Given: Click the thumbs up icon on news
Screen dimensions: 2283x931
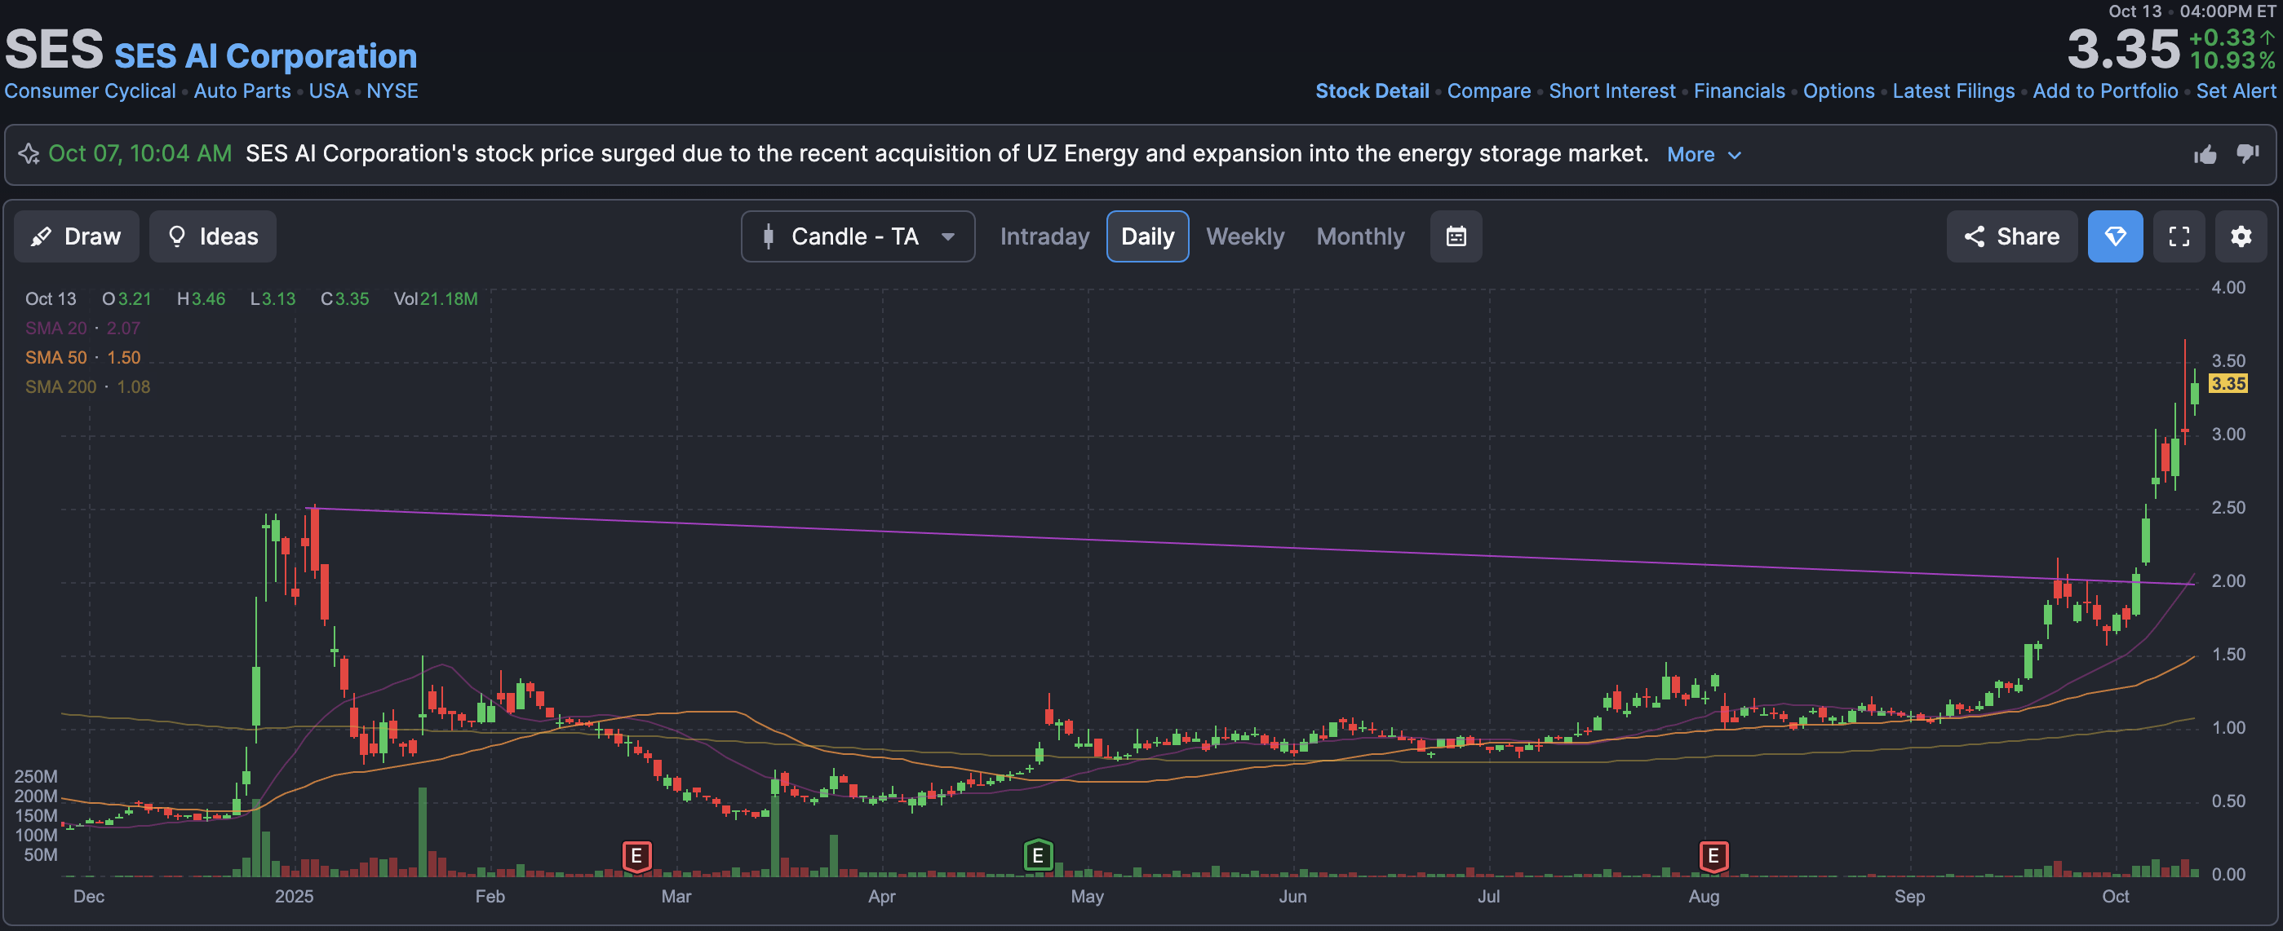Looking at the screenshot, I should pyautogui.click(x=2205, y=154).
